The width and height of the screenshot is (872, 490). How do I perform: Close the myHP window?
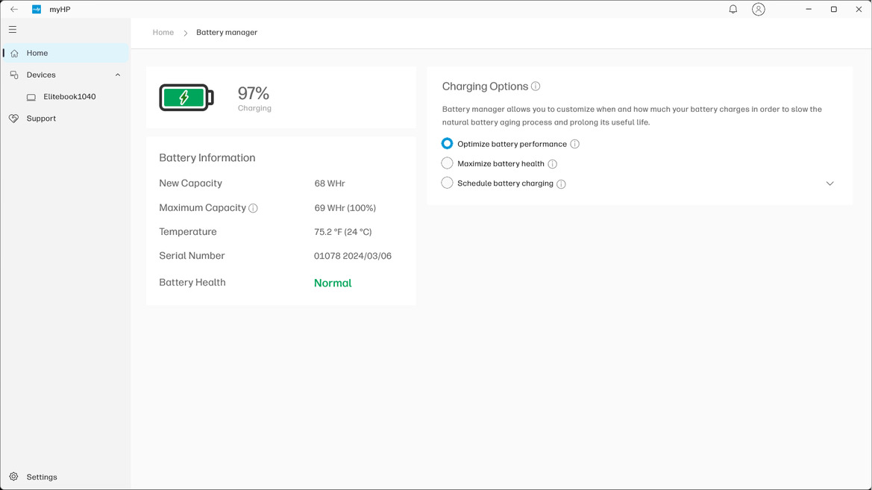pyautogui.click(x=859, y=10)
